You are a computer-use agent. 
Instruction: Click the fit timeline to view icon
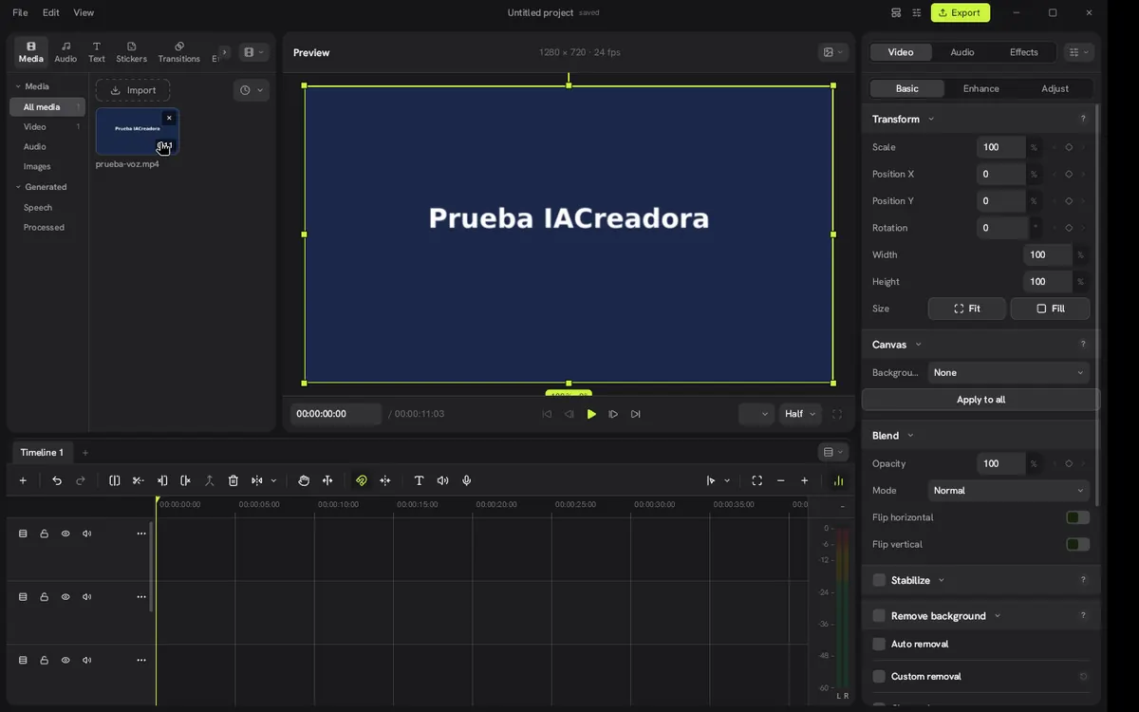pos(756,480)
